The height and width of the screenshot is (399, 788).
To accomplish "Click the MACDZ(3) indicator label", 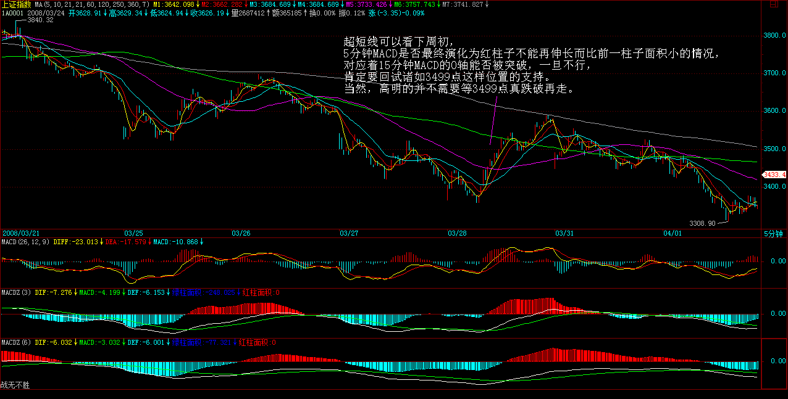I will (x=15, y=292).
